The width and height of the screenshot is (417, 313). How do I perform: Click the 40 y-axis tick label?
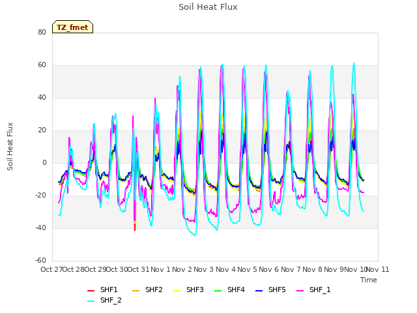pyautogui.click(x=42, y=97)
